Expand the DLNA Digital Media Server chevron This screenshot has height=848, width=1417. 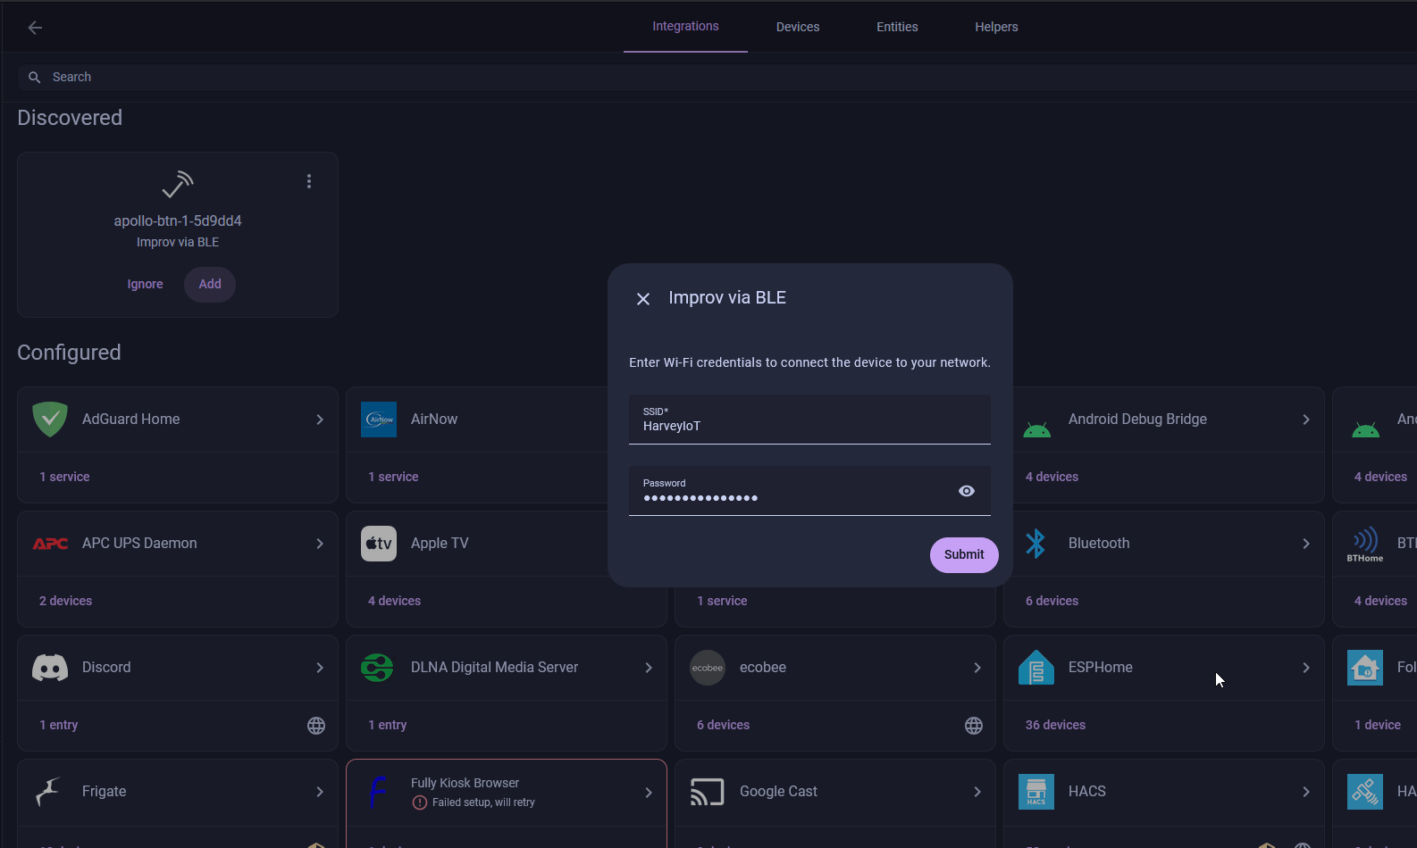coord(649,668)
